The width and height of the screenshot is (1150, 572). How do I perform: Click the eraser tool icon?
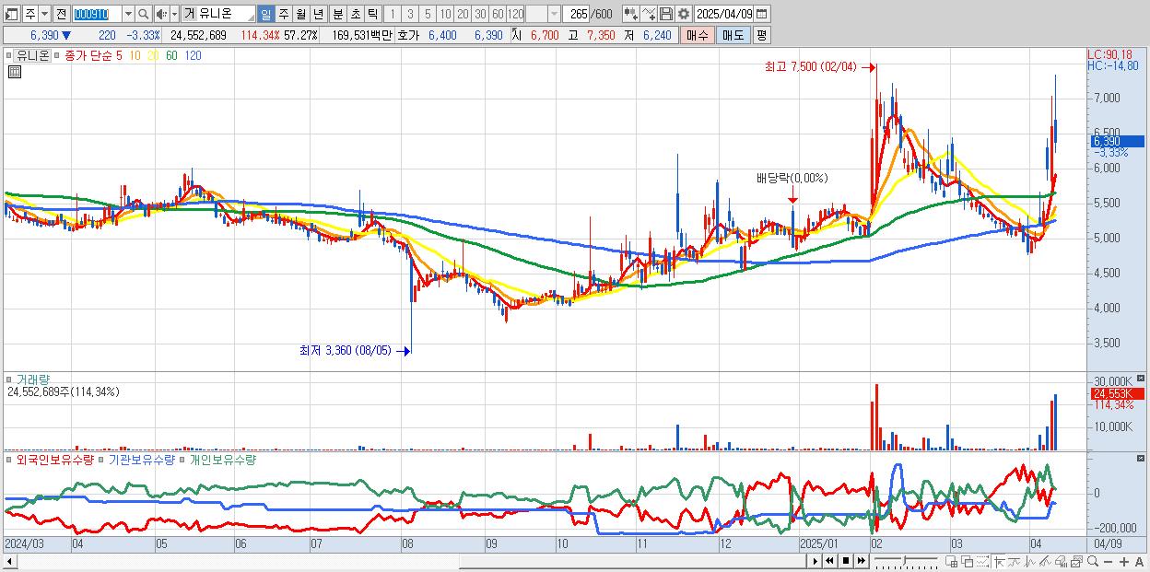1061,561
